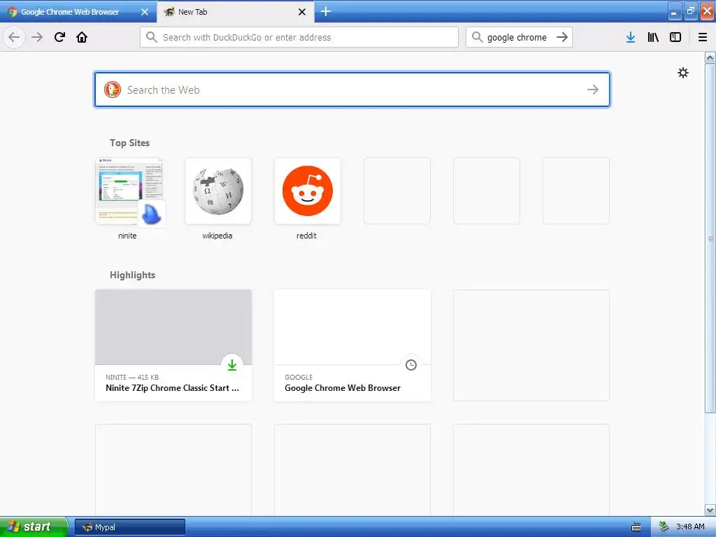Open the hamburger application menu
Image resolution: width=716 pixels, height=537 pixels.
coord(703,37)
